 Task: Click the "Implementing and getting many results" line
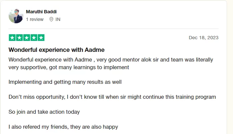(x=65, y=82)
